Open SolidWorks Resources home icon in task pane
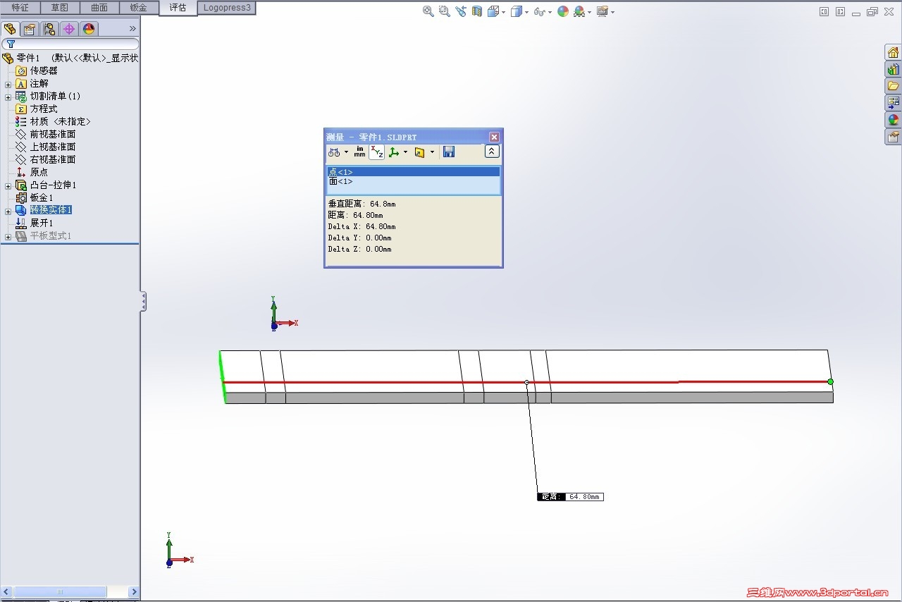 point(894,52)
